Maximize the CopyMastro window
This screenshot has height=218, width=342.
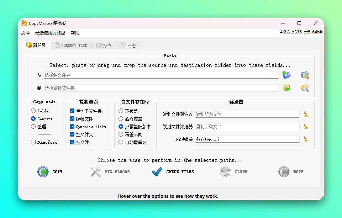coord(299,23)
